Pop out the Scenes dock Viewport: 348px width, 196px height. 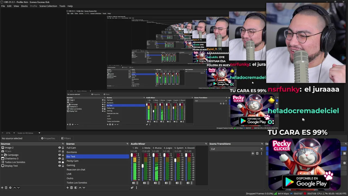point(127,144)
